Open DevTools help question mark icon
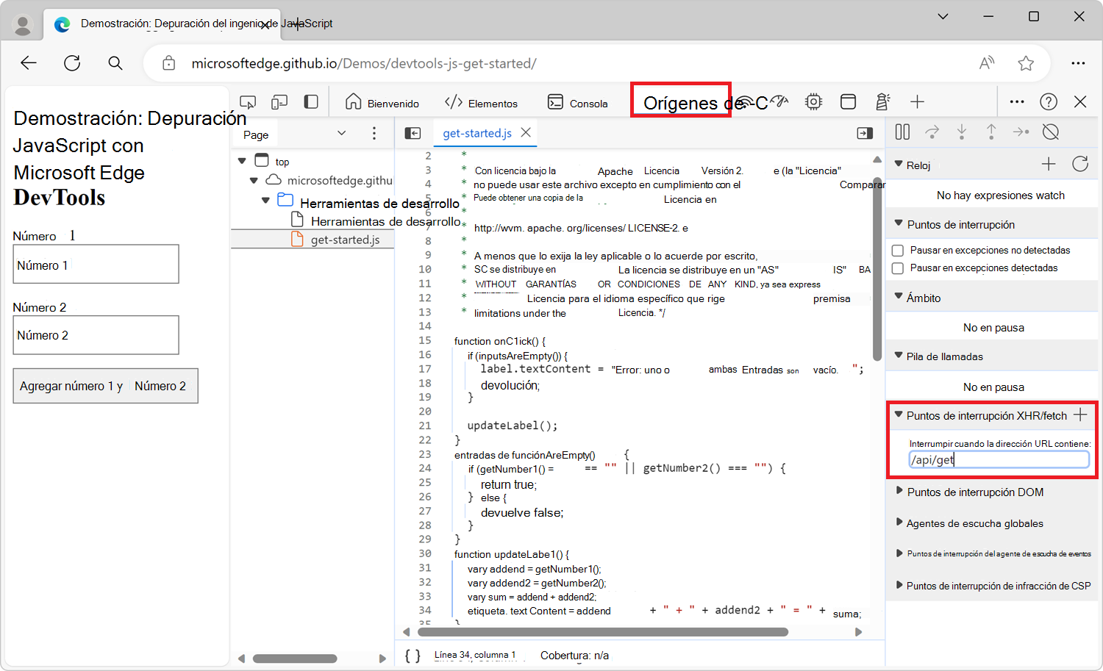This screenshot has width=1103, height=671. point(1049,102)
